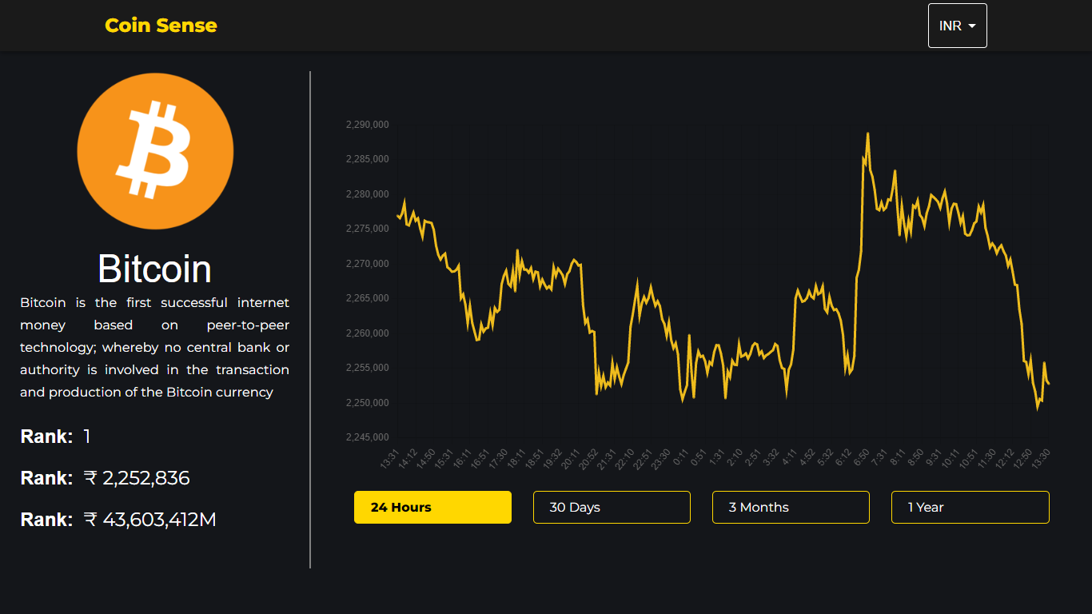Click the 11:30 x-axis time label
The width and height of the screenshot is (1092, 614).
(x=986, y=459)
